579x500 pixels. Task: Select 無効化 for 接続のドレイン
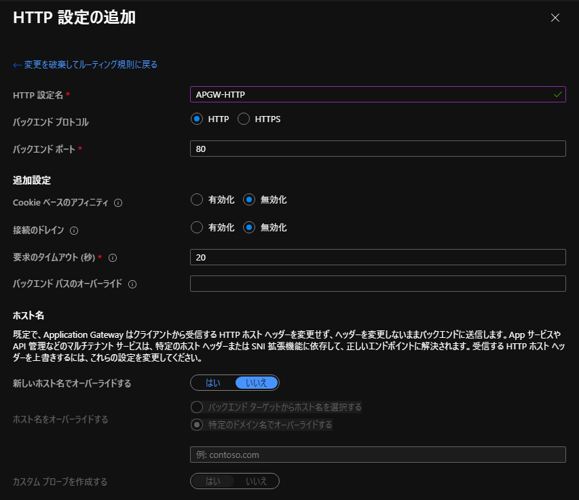click(x=249, y=227)
